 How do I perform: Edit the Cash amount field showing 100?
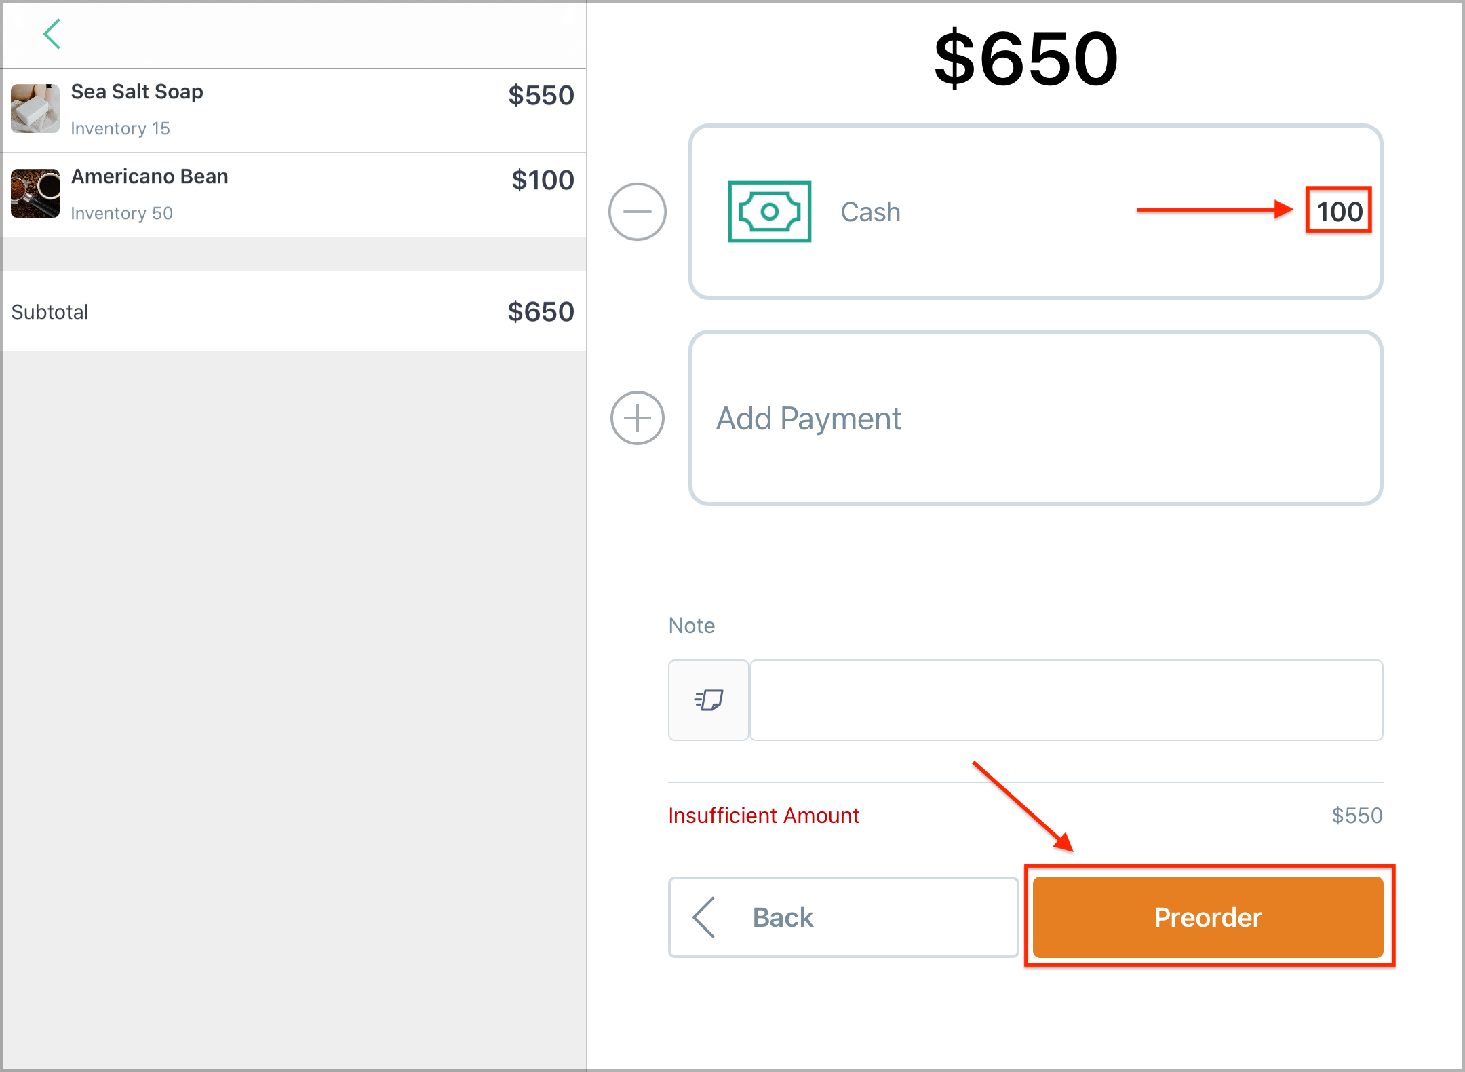(x=1339, y=211)
